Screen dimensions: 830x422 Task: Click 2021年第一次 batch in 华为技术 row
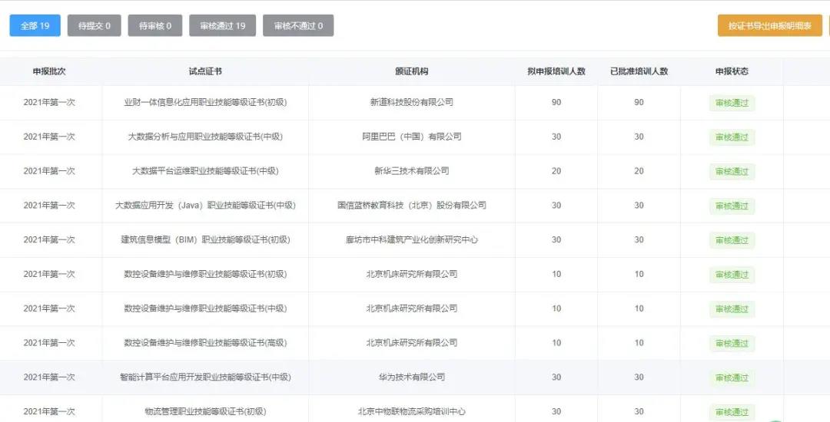49,377
